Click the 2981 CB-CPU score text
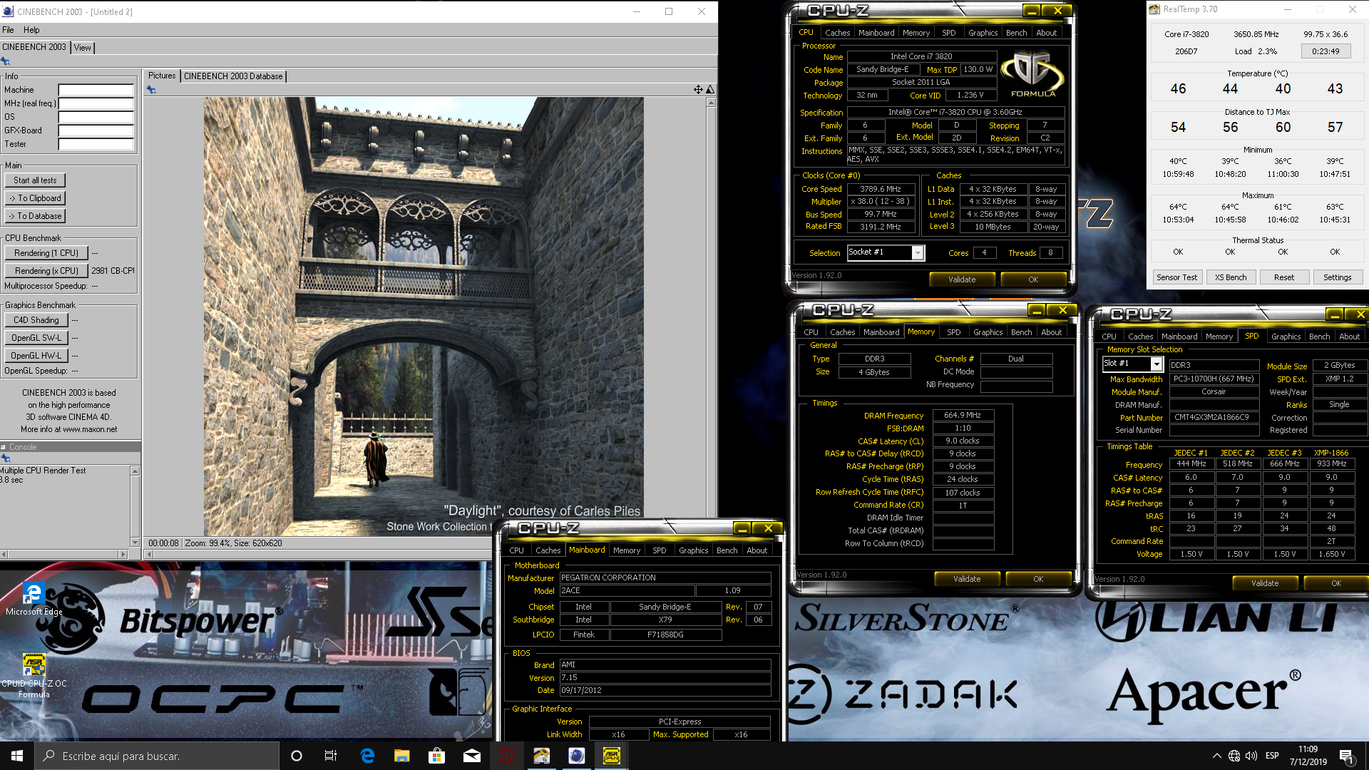Image resolution: width=1369 pixels, height=770 pixels. pos(113,271)
